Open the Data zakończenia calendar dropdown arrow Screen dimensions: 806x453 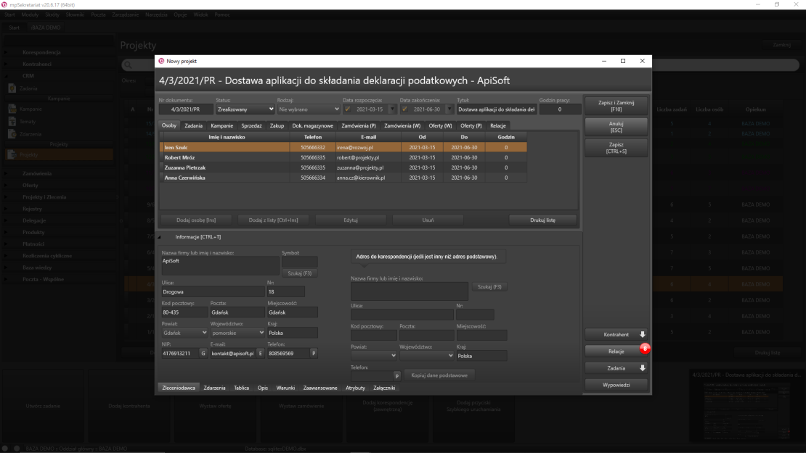pos(449,109)
